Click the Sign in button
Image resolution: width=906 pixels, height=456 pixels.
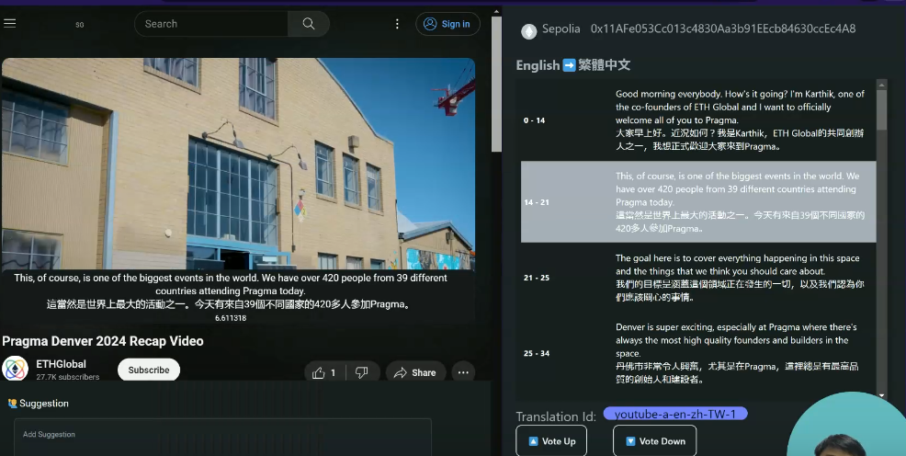coord(447,24)
